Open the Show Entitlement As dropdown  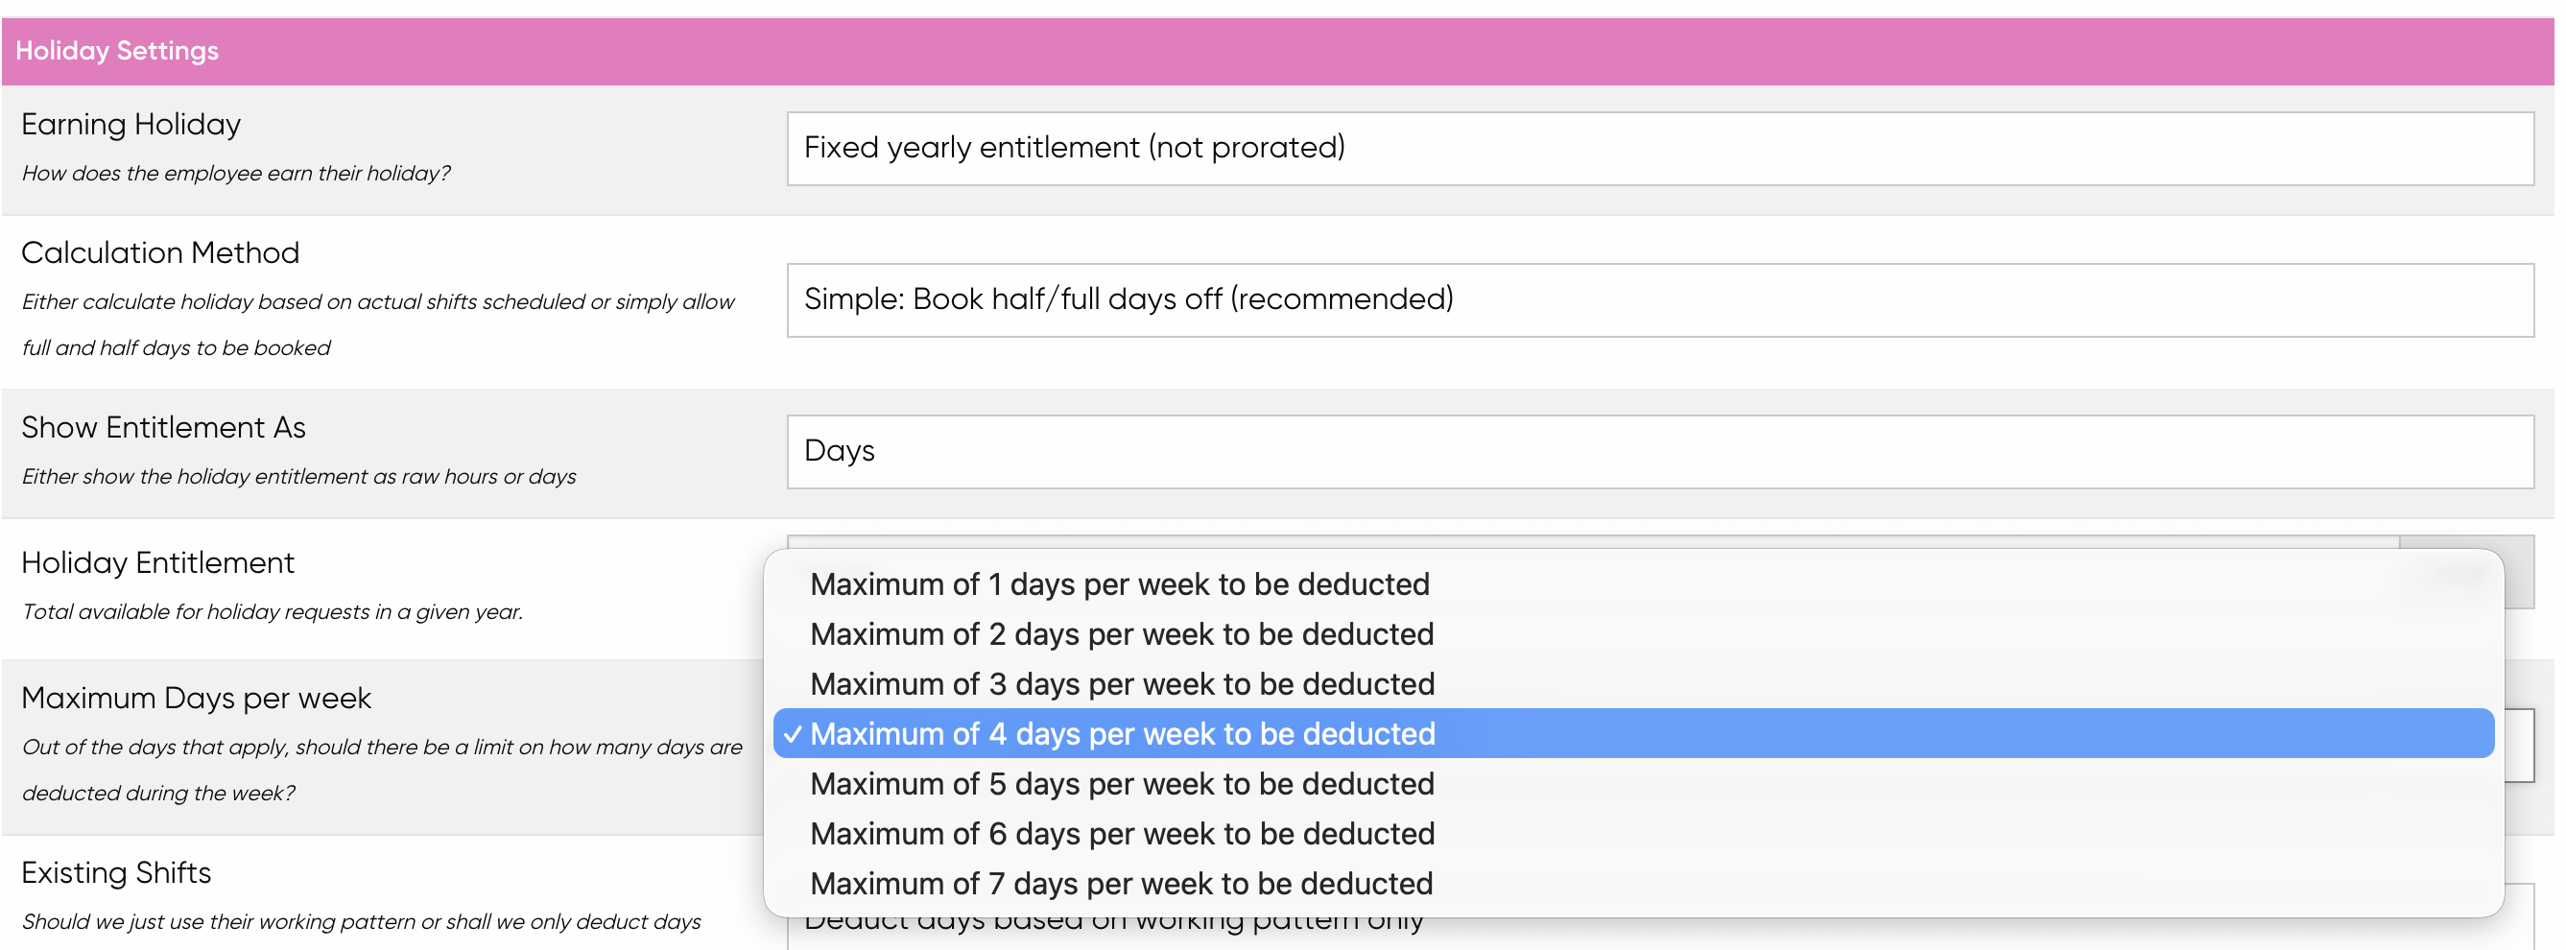[1659, 451]
